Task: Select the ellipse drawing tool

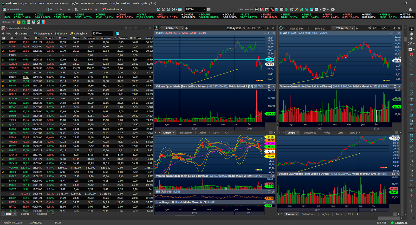Action: (x=411, y=84)
